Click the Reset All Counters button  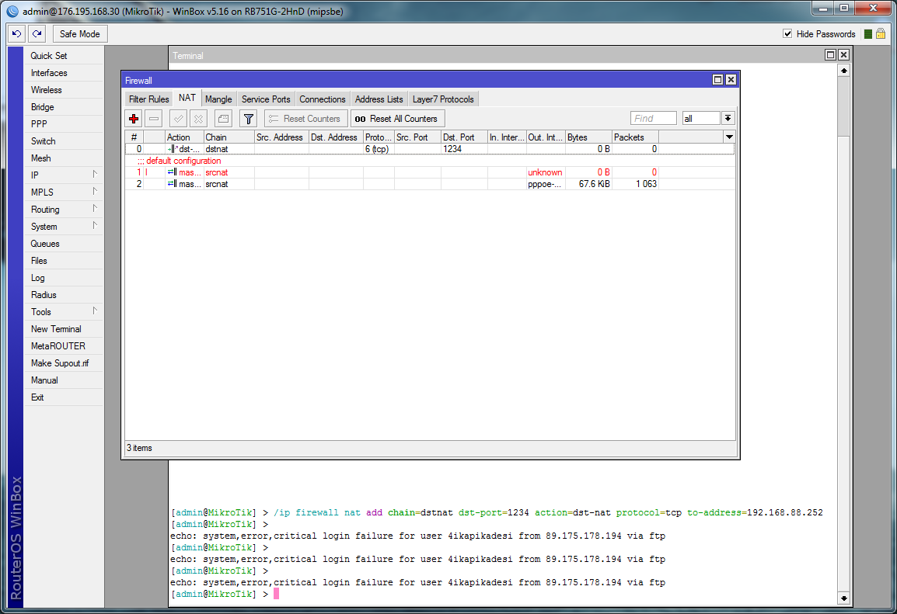click(x=397, y=119)
